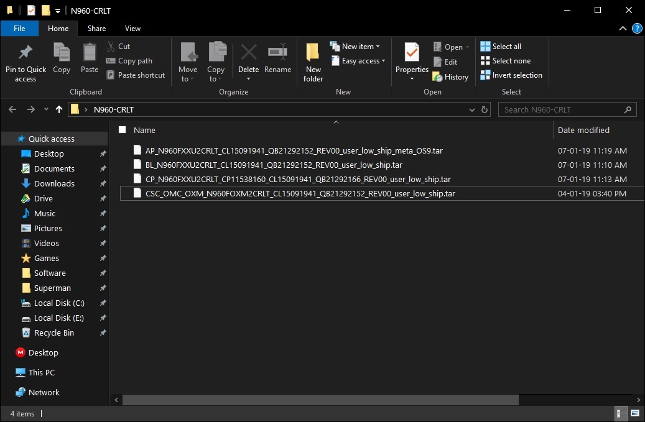Image resolution: width=645 pixels, height=422 pixels.
Task: Open Downloads in the sidebar
Action: pos(54,184)
